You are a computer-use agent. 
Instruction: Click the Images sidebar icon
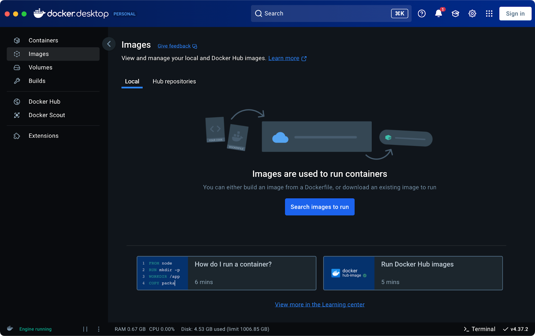point(17,54)
